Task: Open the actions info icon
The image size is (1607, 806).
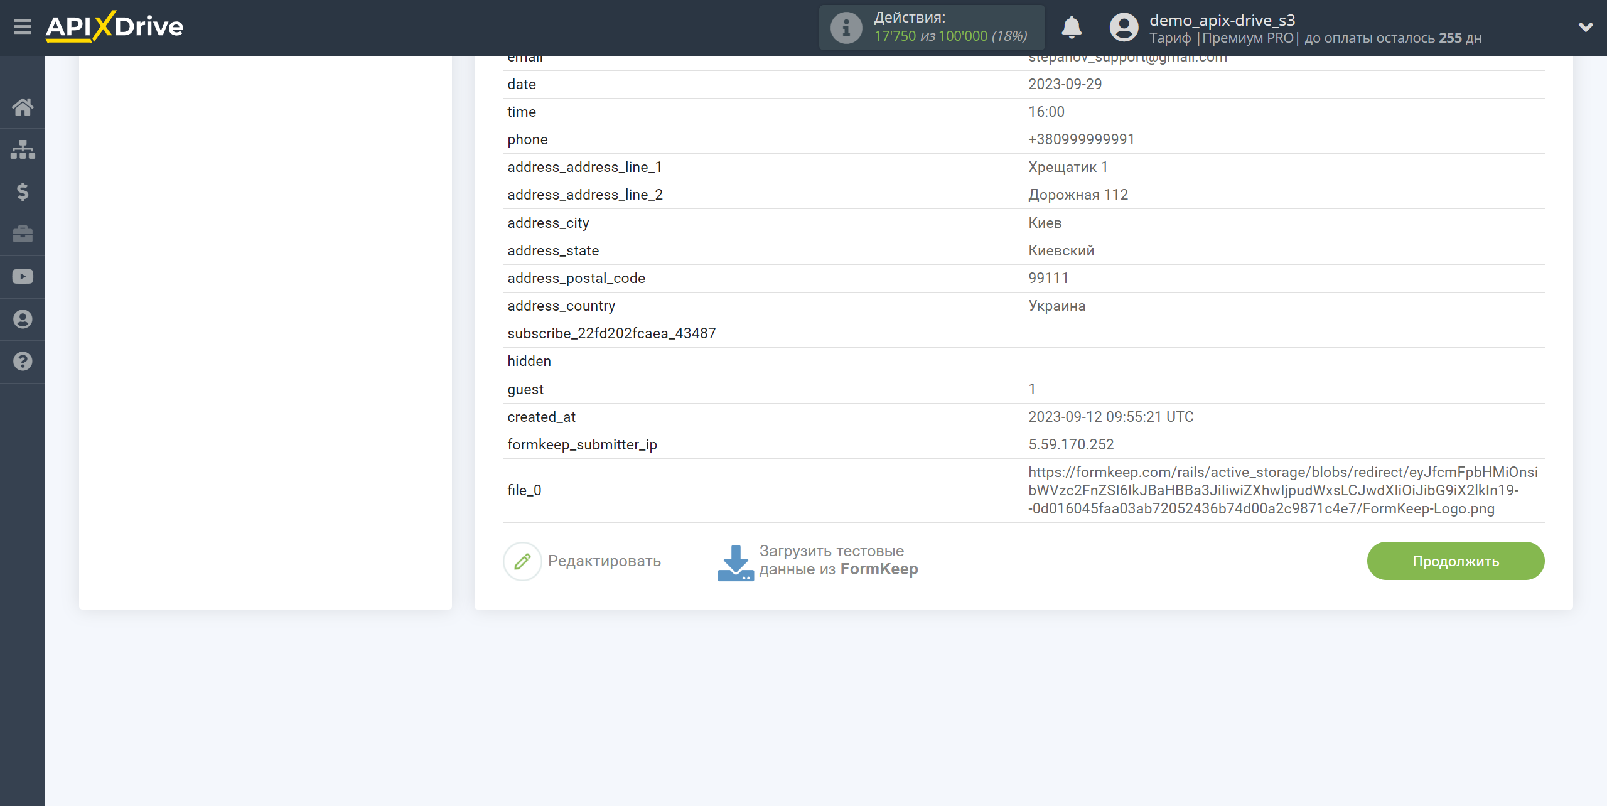Action: pyautogui.click(x=846, y=28)
